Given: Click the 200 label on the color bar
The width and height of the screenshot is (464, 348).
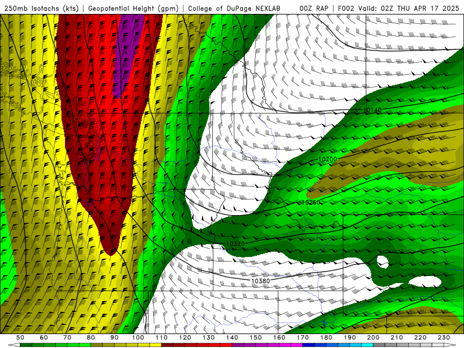Looking at the screenshot, I should 373,338.
